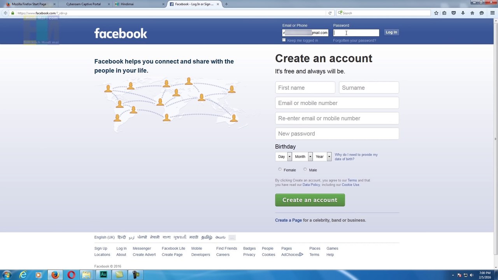Click the Facebook logo
498x280 pixels.
(x=121, y=33)
